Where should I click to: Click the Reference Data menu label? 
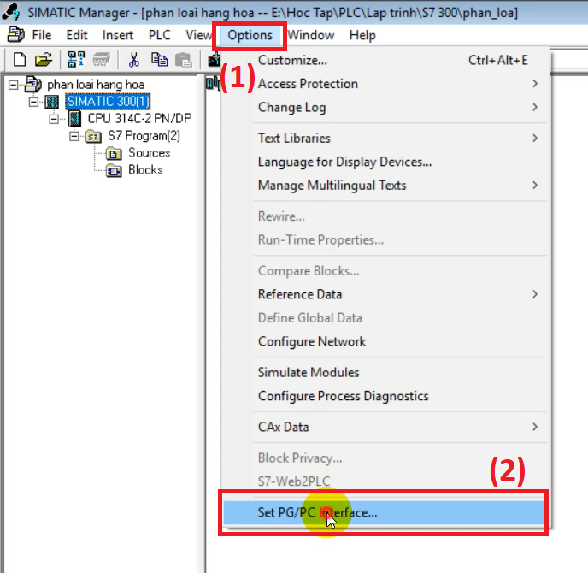pos(300,294)
